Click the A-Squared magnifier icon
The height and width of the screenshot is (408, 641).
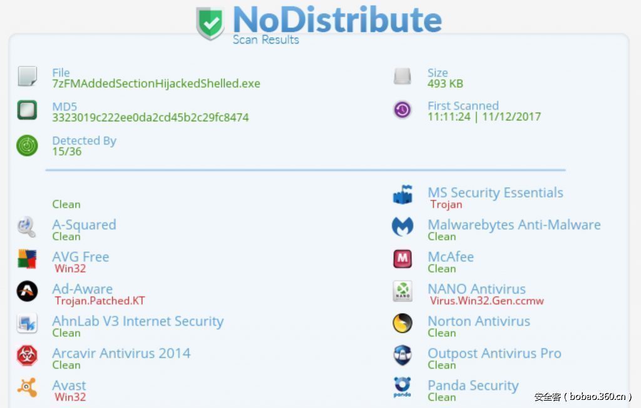tap(26, 227)
